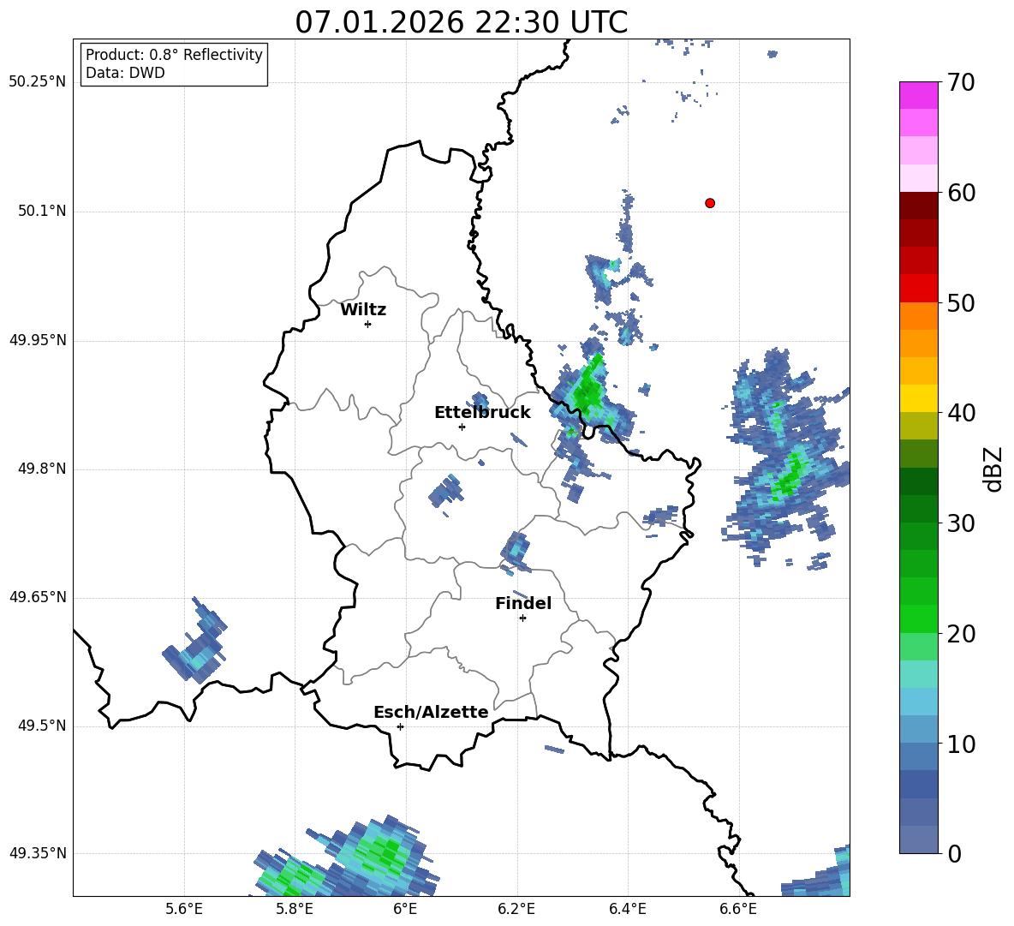Click the 6.6°E longitude tick label
The width and height of the screenshot is (1014, 926).
coord(738,909)
